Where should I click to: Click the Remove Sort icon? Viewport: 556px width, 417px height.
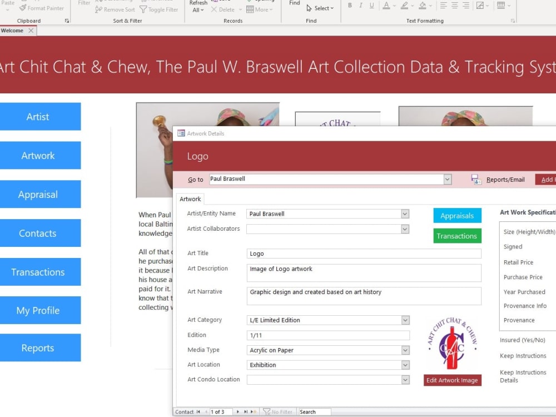pos(98,9)
